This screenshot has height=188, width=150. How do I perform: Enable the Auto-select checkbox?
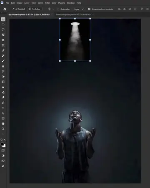click(x=58, y=9)
